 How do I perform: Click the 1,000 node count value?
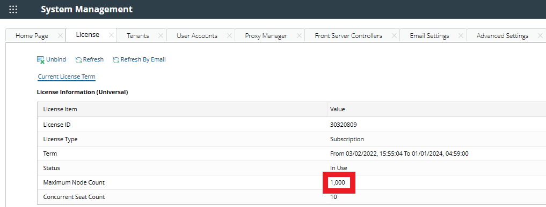click(337, 182)
